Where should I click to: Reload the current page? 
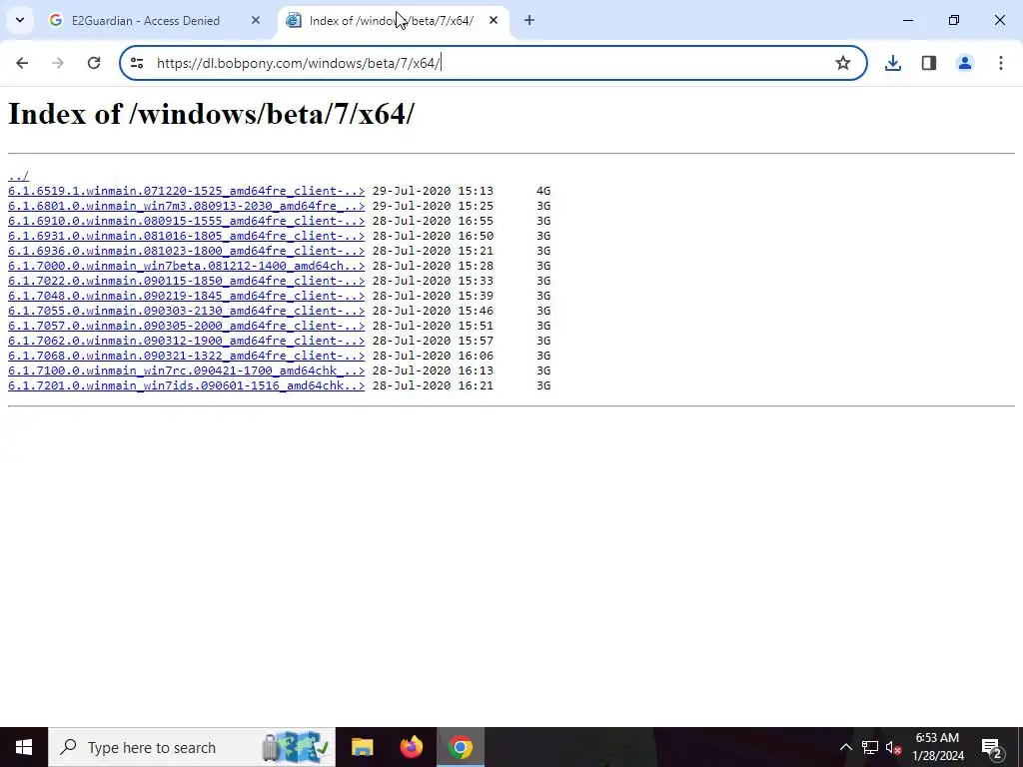click(94, 63)
